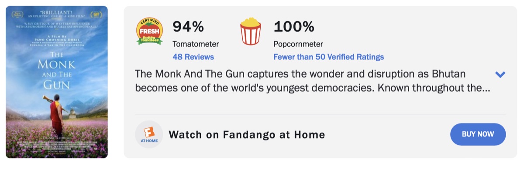Expand the movie synopsis with the chevron
The height and width of the screenshot is (180, 524).
pyautogui.click(x=500, y=74)
